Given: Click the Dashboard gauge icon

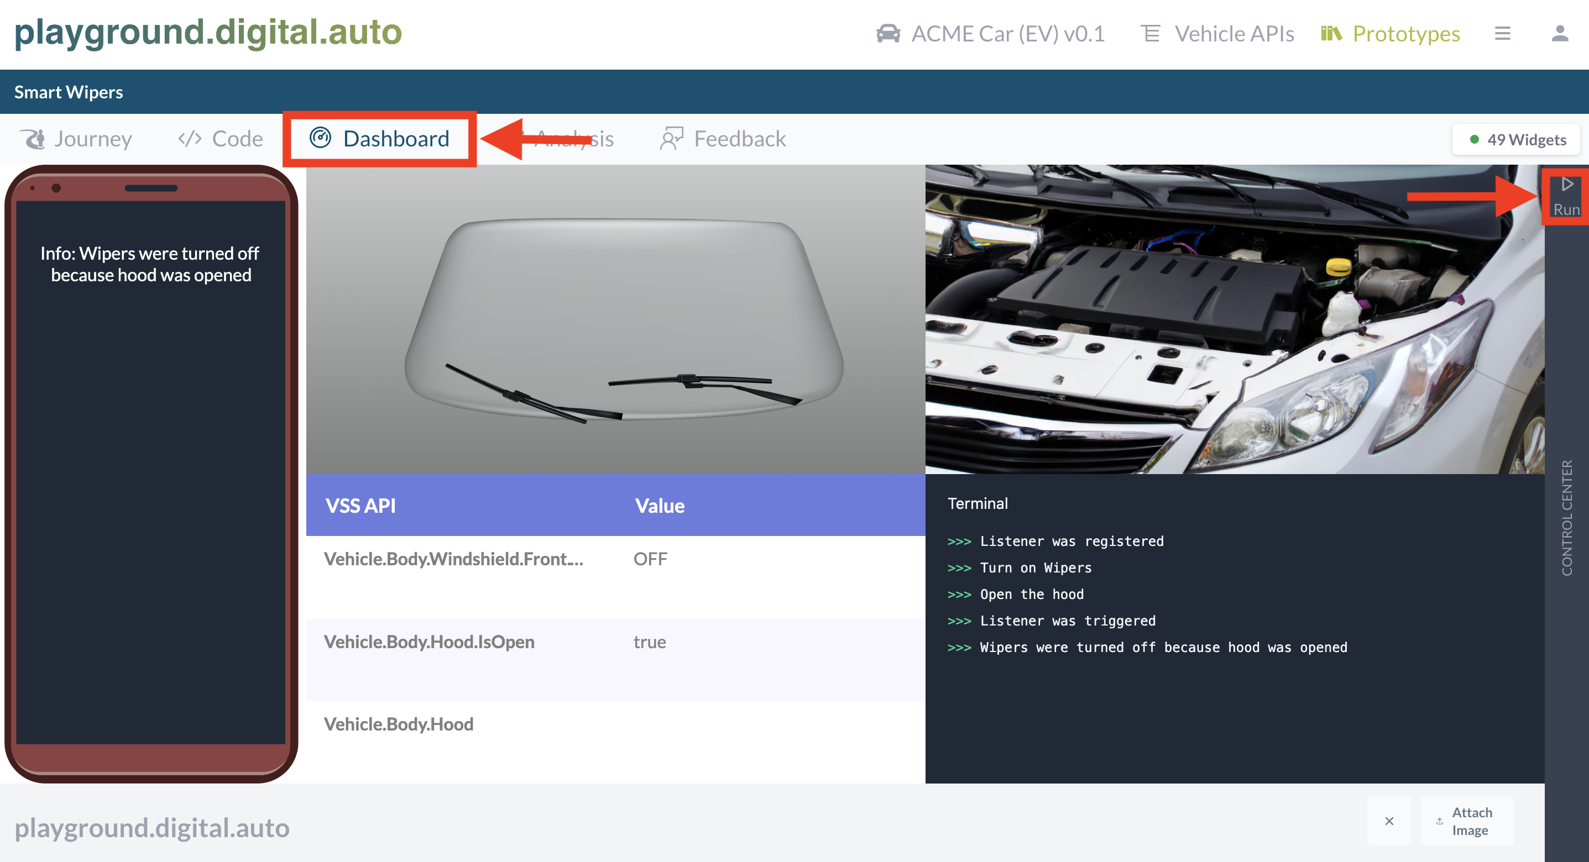Looking at the screenshot, I should pos(320,138).
